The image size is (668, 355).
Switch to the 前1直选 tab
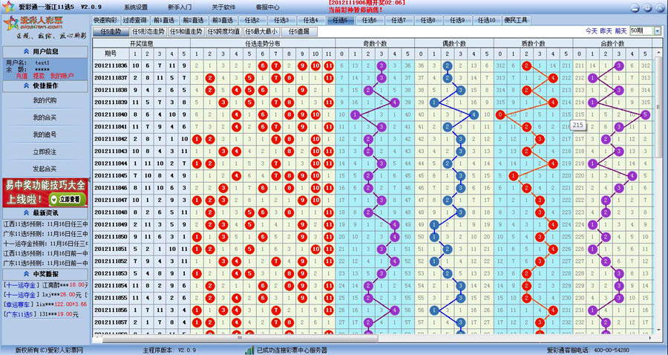(164, 20)
